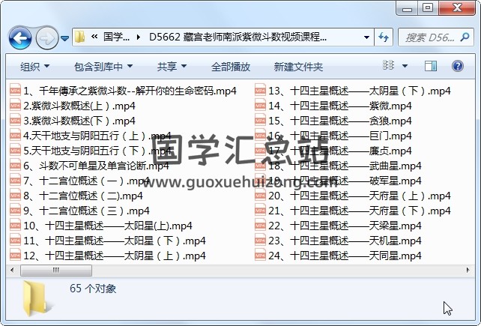Click the Forward navigation arrow
This screenshot has height=326, width=481.
pos(46,37)
